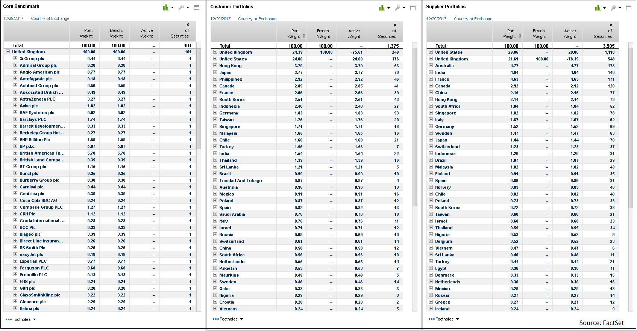Expand Ireland in Supplier Portfolios
The image size is (637, 331).
pos(431,309)
